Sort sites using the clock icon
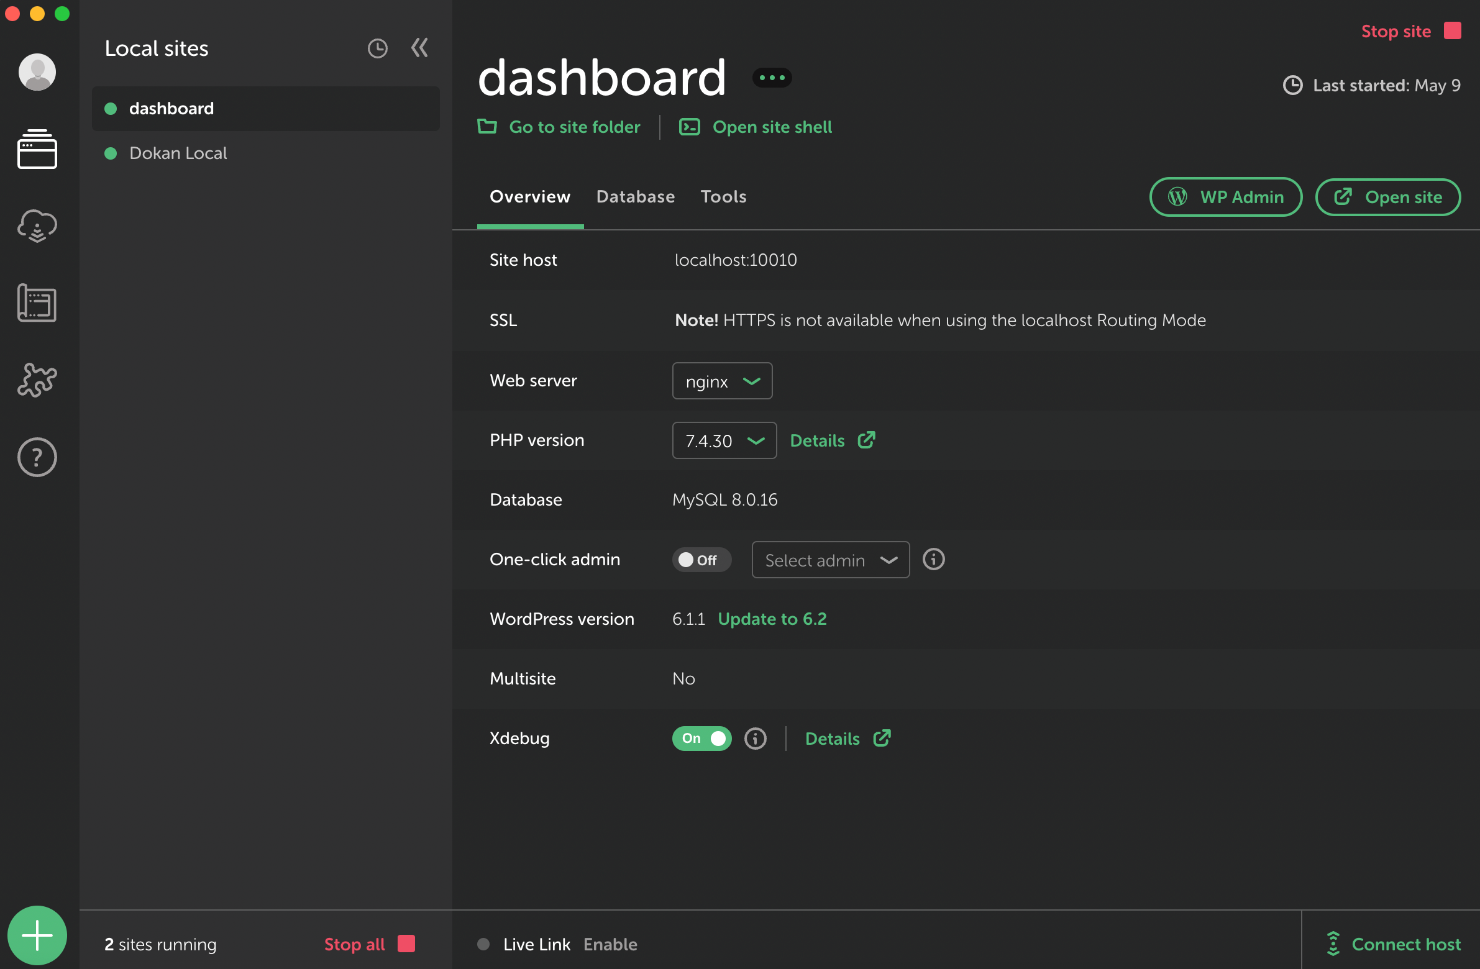 (x=378, y=48)
